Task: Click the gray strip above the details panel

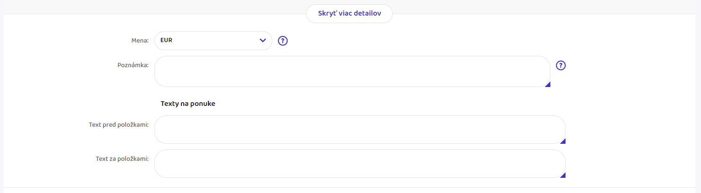Action: click(142, 7)
